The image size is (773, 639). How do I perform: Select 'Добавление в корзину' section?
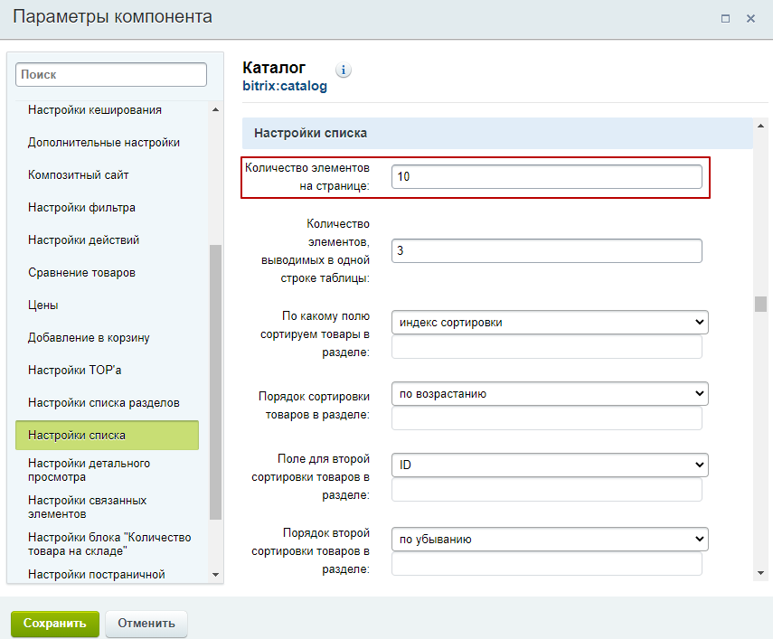tap(89, 337)
